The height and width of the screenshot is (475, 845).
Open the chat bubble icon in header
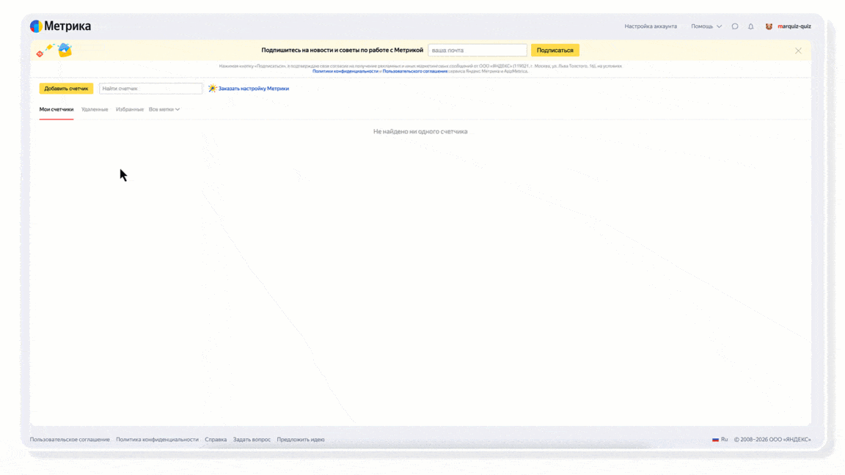(x=734, y=26)
